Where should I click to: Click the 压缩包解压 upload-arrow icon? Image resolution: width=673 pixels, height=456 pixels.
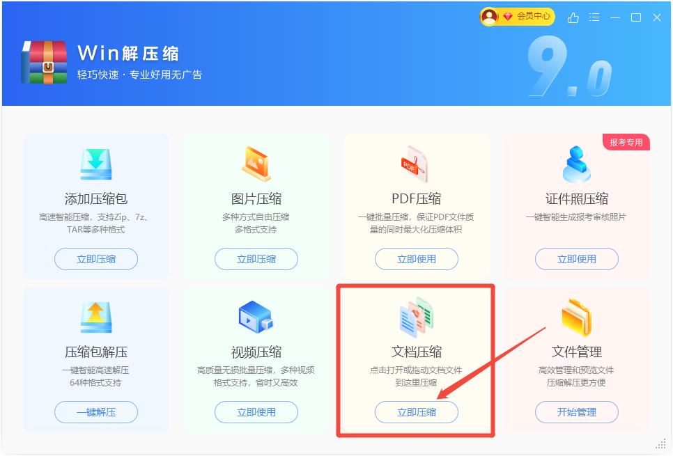[96, 317]
